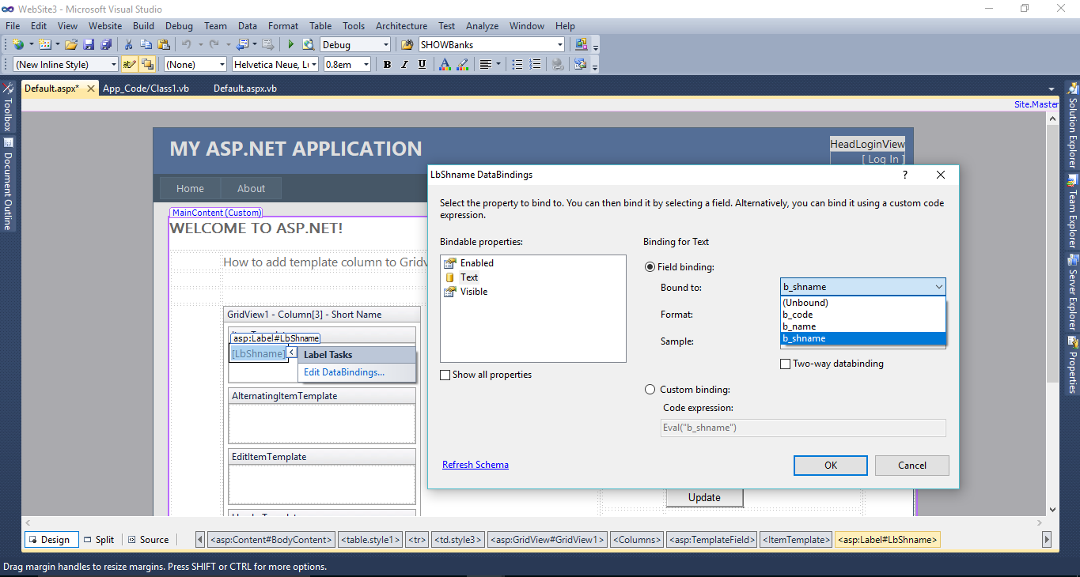This screenshot has height=577, width=1080.
Task: Click the Alignment icon
Action: pos(486,65)
